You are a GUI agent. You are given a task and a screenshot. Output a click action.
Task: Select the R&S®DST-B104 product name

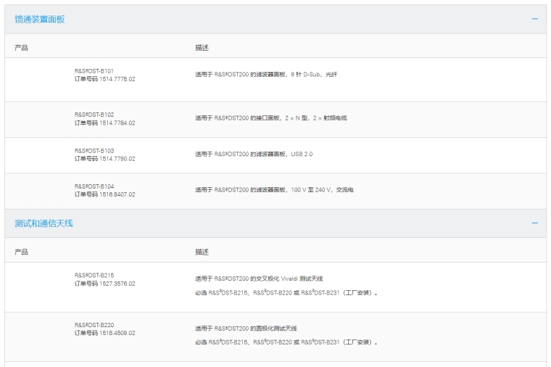coord(94,186)
